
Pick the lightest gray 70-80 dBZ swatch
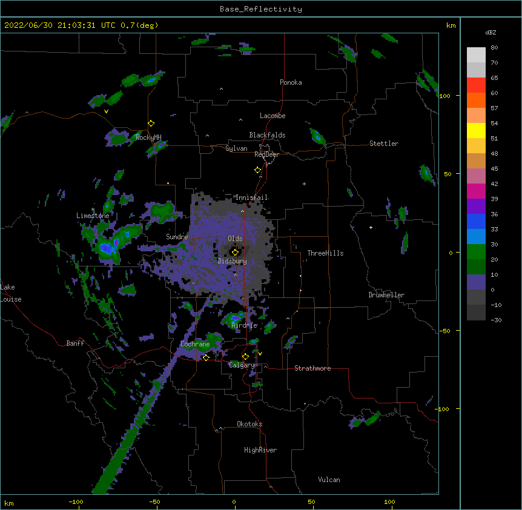click(476, 55)
